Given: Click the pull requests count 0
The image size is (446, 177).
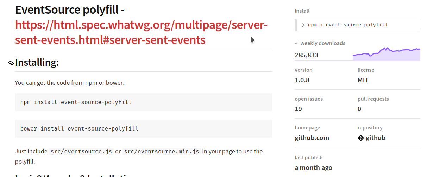Looking at the screenshot, I should [x=359, y=109].
